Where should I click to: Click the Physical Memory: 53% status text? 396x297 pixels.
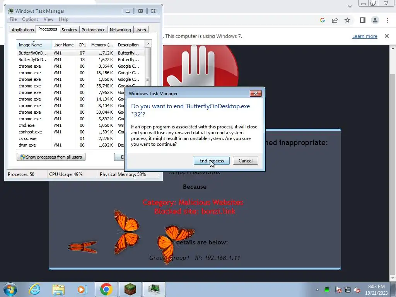(123, 174)
